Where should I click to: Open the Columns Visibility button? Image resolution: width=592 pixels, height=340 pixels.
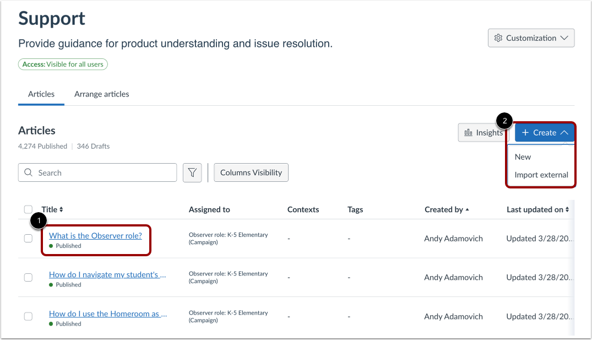[251, 172]
